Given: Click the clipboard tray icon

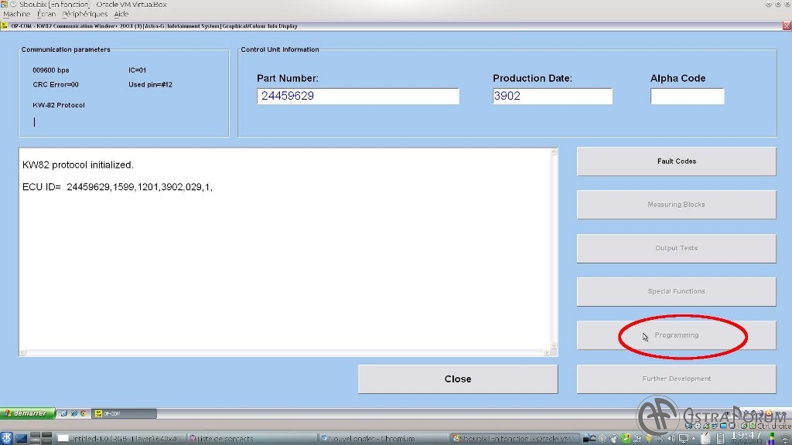Looking at the screenshot, I should (705, 439).
